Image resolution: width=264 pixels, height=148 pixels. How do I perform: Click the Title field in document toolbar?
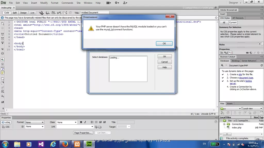pyautogui.click(x=95, y=13)
